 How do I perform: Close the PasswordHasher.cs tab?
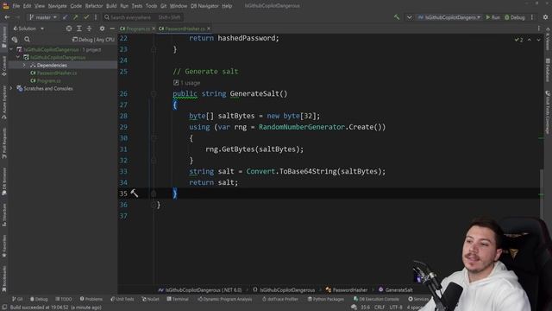coord(209,29)
